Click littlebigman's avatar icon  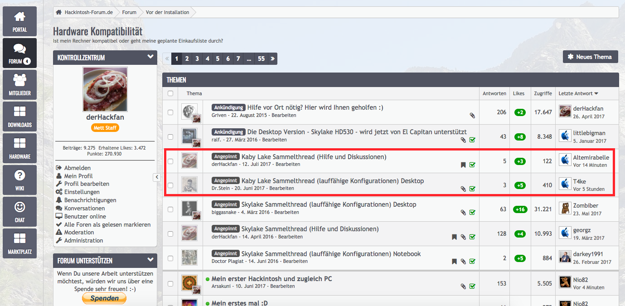pyautogui.click(x=565, y=136)
